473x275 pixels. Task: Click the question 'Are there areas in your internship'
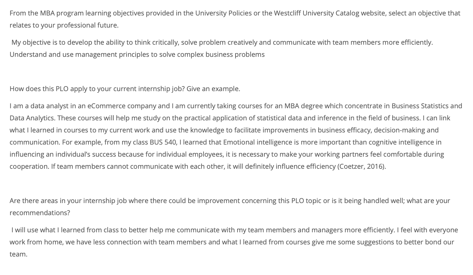click(230, 207)
